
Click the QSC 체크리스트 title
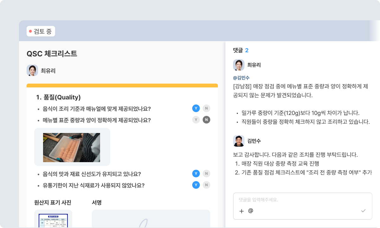(x=52, y=54)
